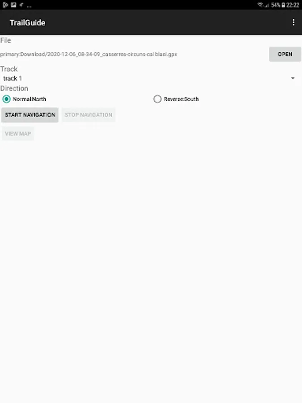Select the Normal:North direction radio button

click(6, 99)
